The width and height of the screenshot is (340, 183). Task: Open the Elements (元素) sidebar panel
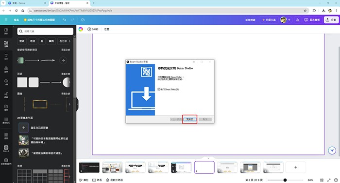click(6, 44)
